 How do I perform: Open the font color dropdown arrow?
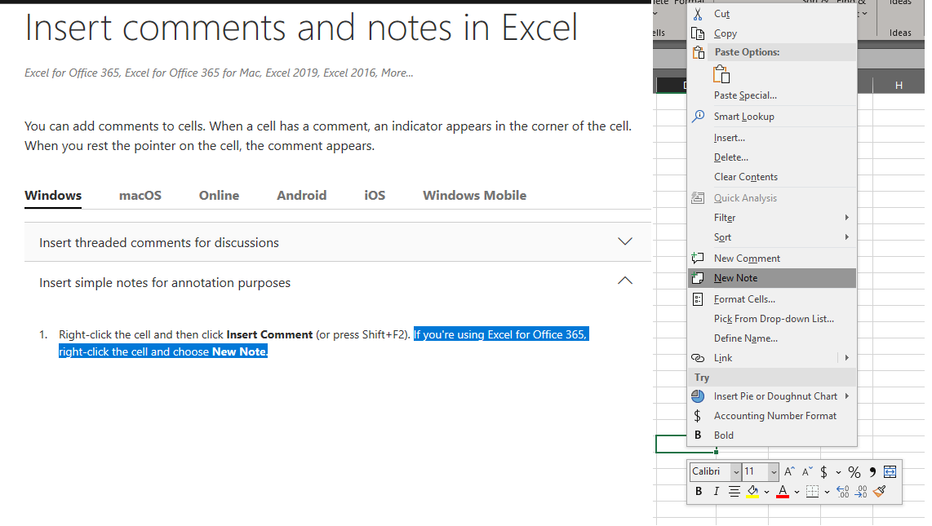coord(797,492)
